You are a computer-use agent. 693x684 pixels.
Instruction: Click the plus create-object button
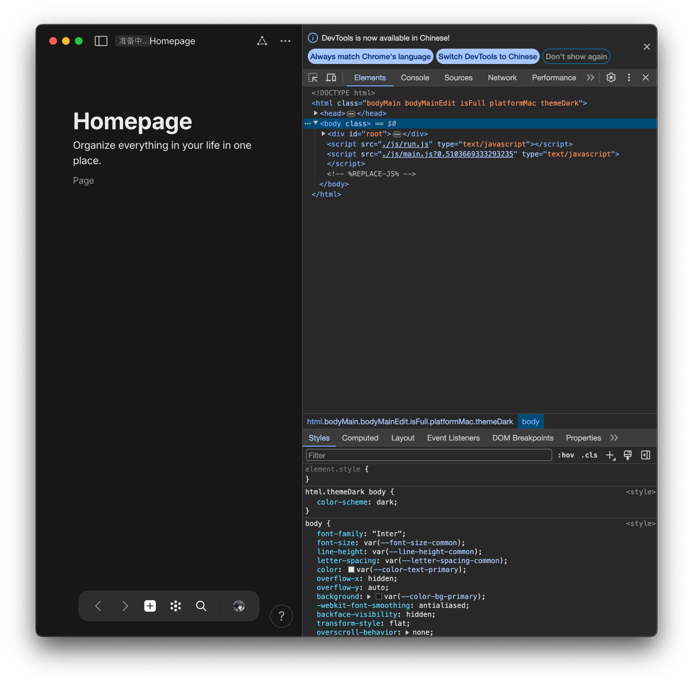[150, 606]
